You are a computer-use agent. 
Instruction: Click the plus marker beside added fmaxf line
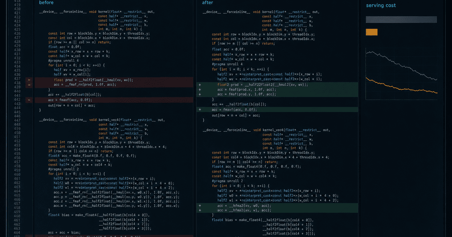200,110
